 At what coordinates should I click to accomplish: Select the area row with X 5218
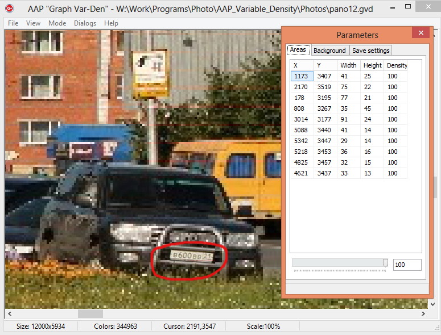coord(349,152)
